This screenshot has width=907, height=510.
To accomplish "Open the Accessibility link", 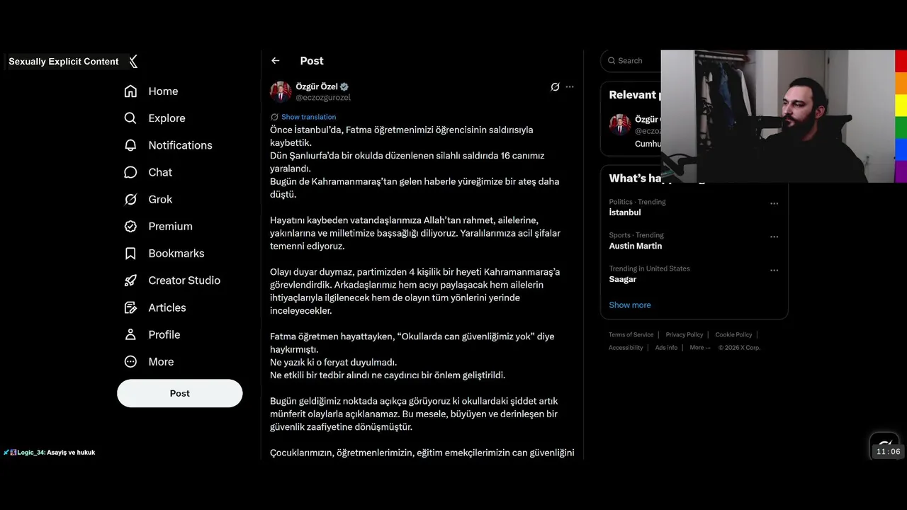I will pos(626,348).
